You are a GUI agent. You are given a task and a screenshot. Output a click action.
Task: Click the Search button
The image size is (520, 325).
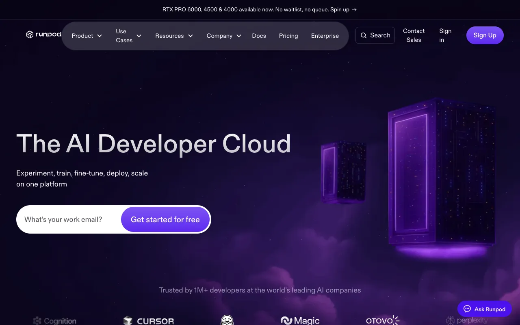pos(375,35)
